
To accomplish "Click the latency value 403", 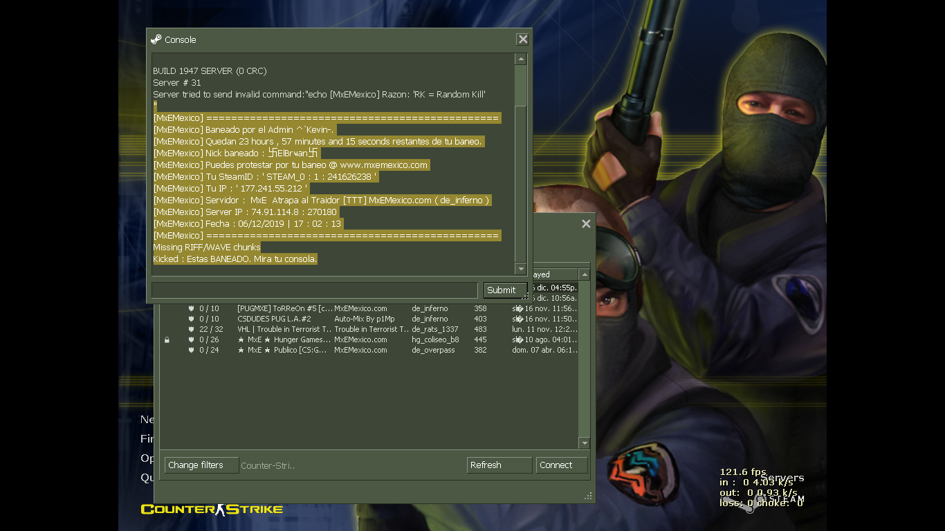I will [480, 319].
